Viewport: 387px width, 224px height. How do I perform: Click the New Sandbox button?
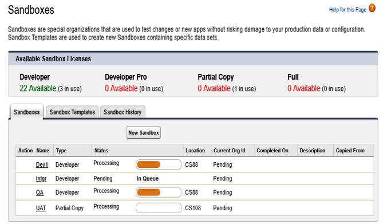[144, 132]
